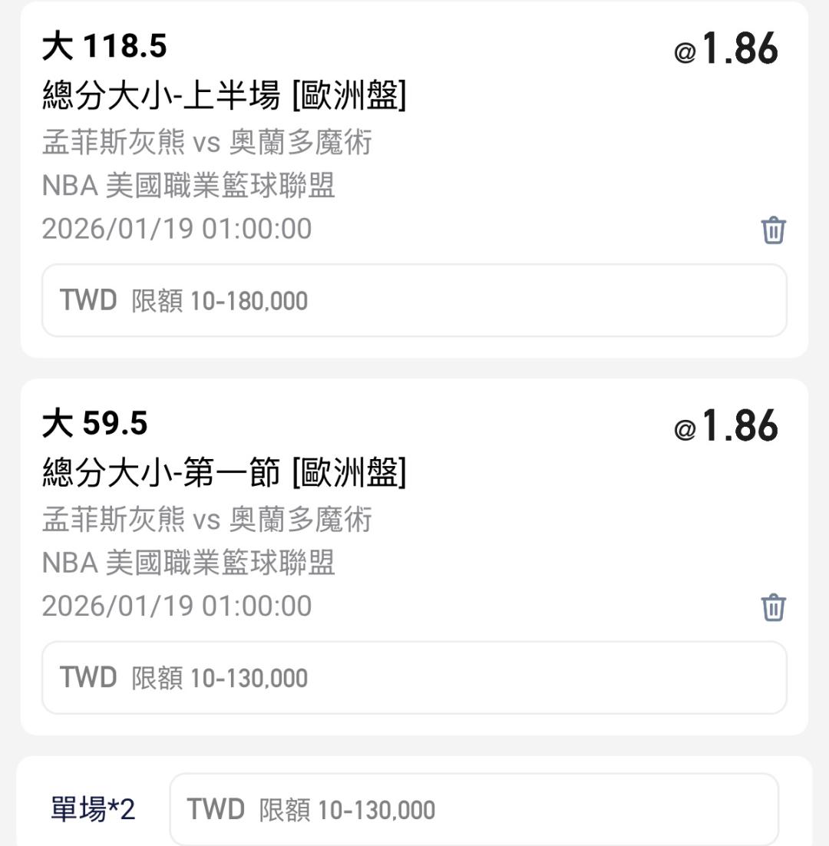
Task: Click TWD label in 10-180,000 stake field
Action: point(88,300)
